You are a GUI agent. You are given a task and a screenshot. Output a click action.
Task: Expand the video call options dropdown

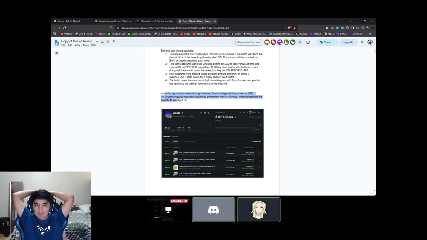(x=313, y=42)
